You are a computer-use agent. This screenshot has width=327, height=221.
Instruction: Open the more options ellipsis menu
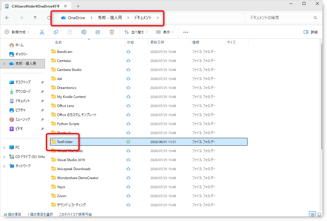click(185, 32)
